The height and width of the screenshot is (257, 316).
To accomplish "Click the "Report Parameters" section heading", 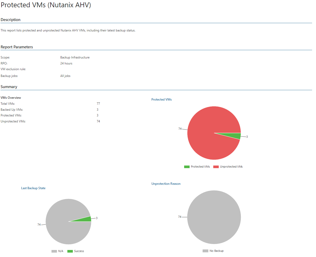I will [17, 47].
